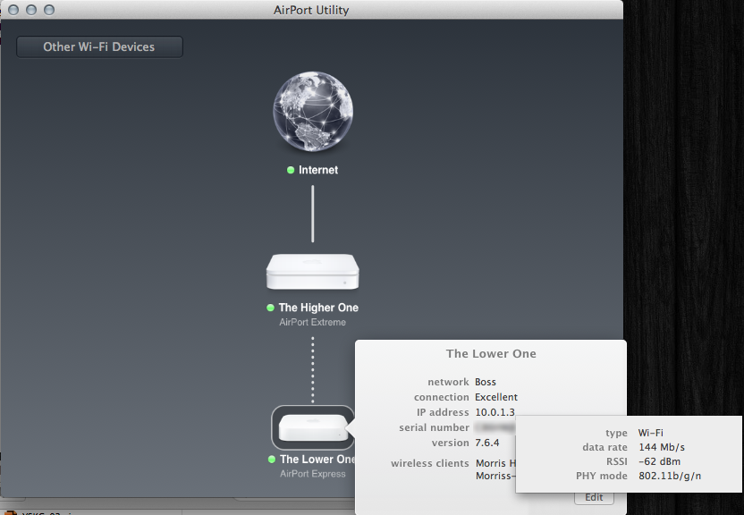Select the first wireless client "Morris H"
Screen dimensions: 744x515
[495, 463]
